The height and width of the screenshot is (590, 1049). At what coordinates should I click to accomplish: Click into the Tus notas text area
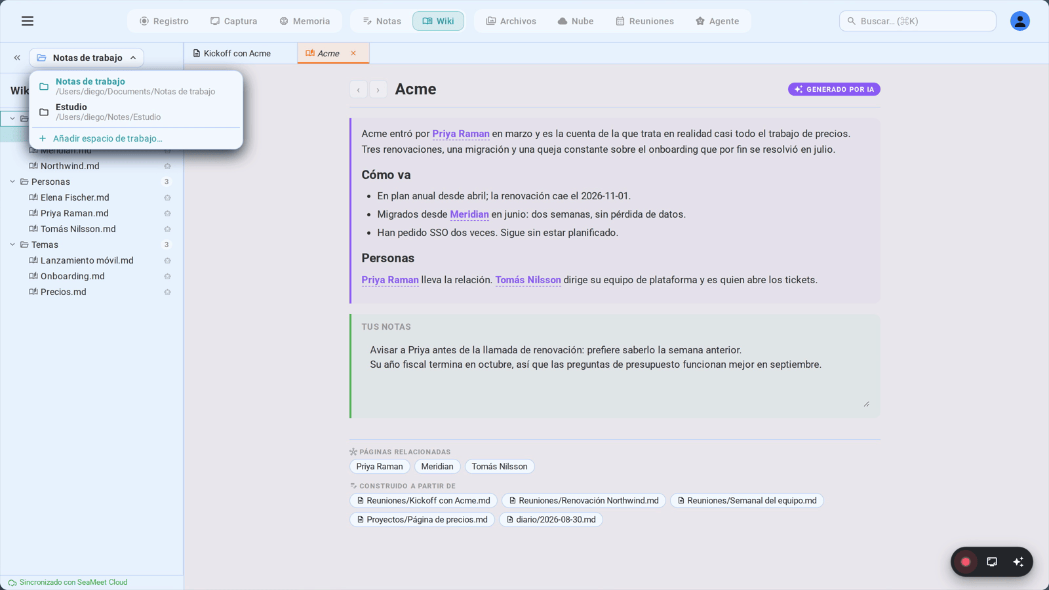point(616,374)
